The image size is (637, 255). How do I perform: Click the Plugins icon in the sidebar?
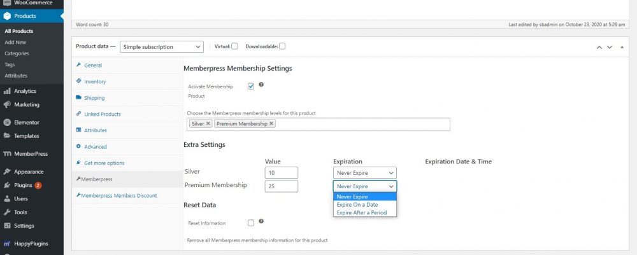coord(8,185)
